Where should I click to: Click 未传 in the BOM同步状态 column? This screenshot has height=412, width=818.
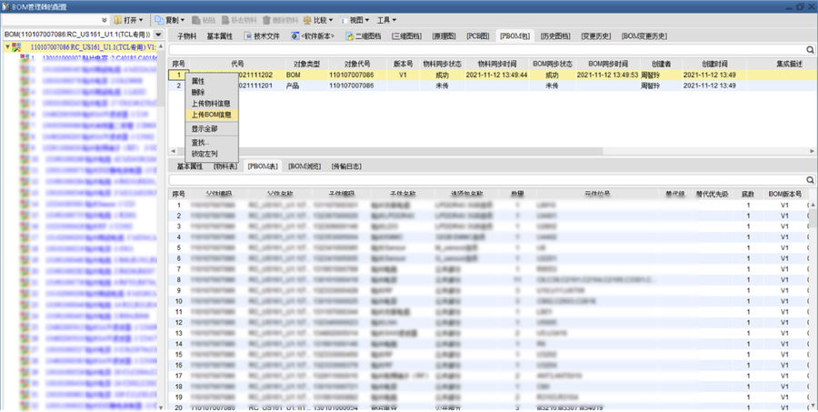click(x=552, y=85)
